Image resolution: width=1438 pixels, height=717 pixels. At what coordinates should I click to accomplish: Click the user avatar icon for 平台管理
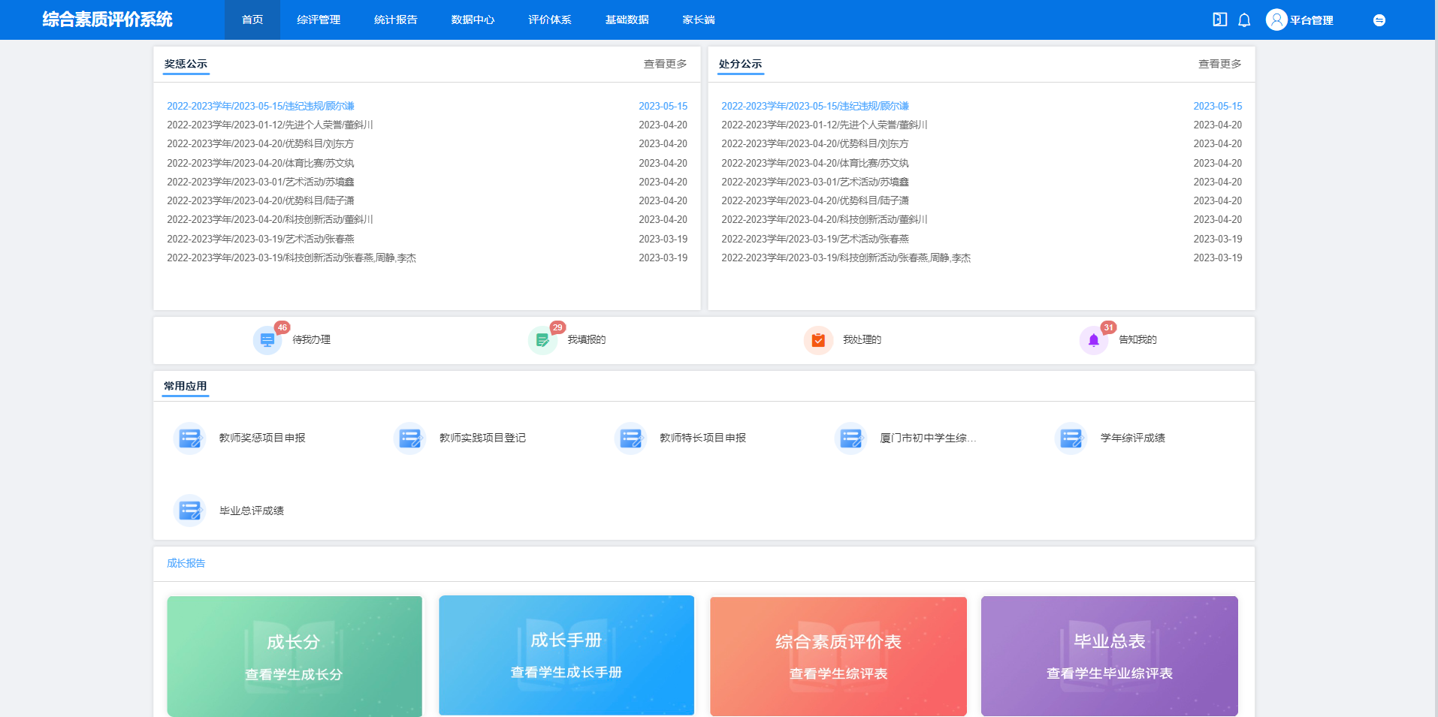point(1276,20)
